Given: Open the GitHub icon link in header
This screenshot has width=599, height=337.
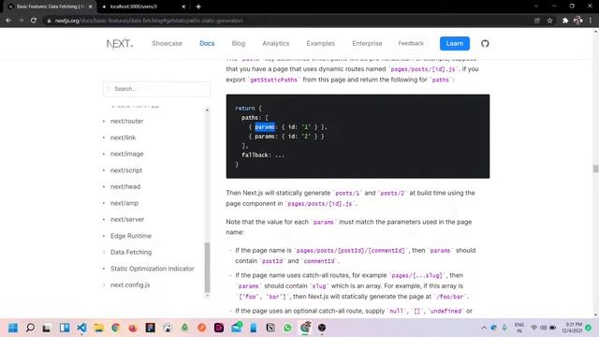Looking at the screenshot, I should click(485, 44).
